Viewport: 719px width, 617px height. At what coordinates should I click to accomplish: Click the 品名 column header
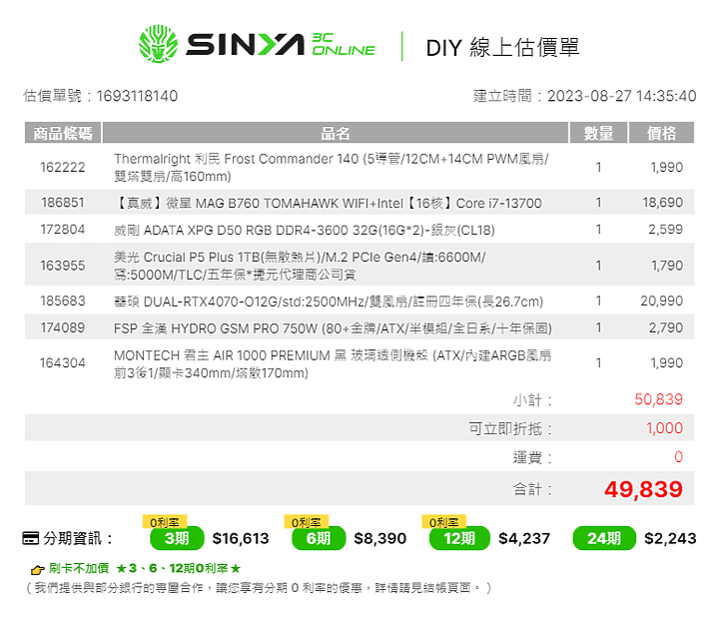click(x=336, y=133)
